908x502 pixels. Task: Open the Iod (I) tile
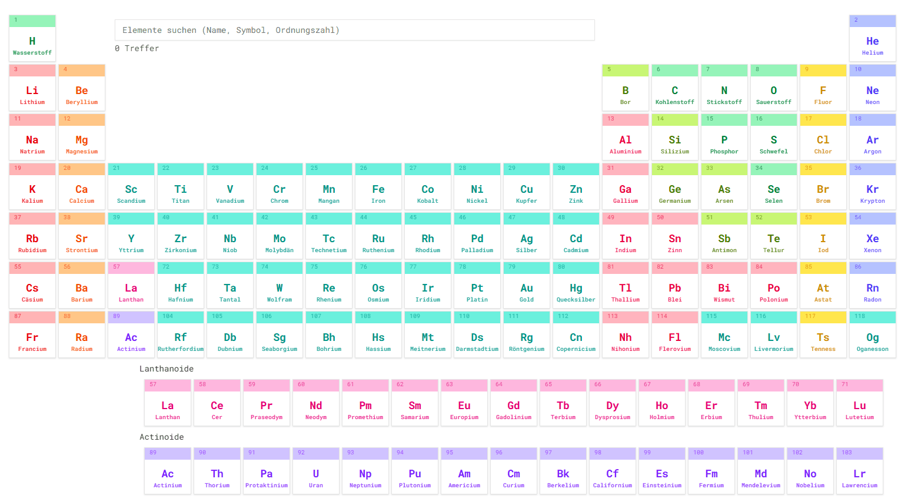823,236
